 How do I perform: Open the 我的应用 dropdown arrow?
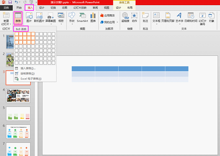[117, 22]
